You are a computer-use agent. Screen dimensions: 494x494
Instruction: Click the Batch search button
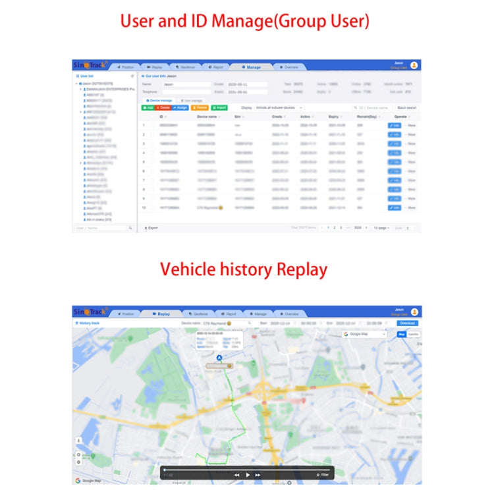tap(406, 107)
